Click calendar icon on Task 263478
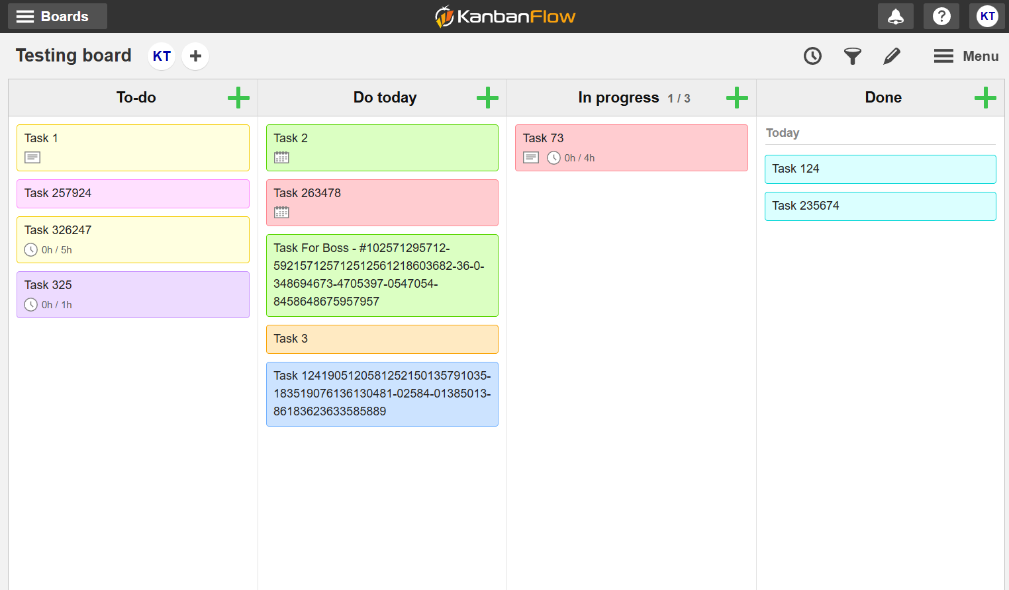This screenshot has width=1009, height=590. click(x=281, y=212)
